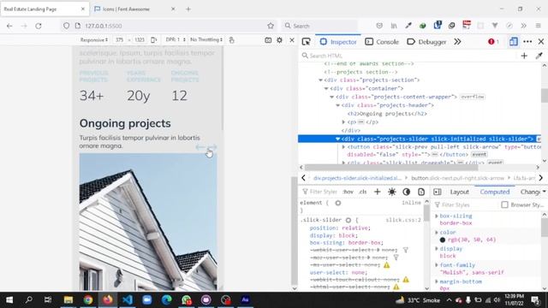
Task: Open the Console tab
Action: pos(382,42)
